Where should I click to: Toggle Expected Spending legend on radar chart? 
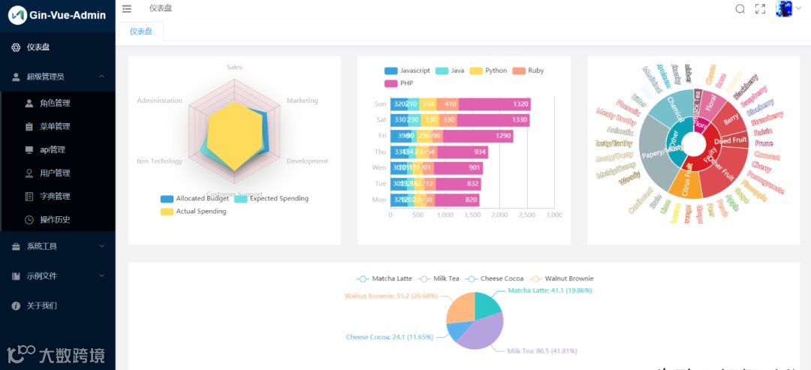tap(271, 198)
